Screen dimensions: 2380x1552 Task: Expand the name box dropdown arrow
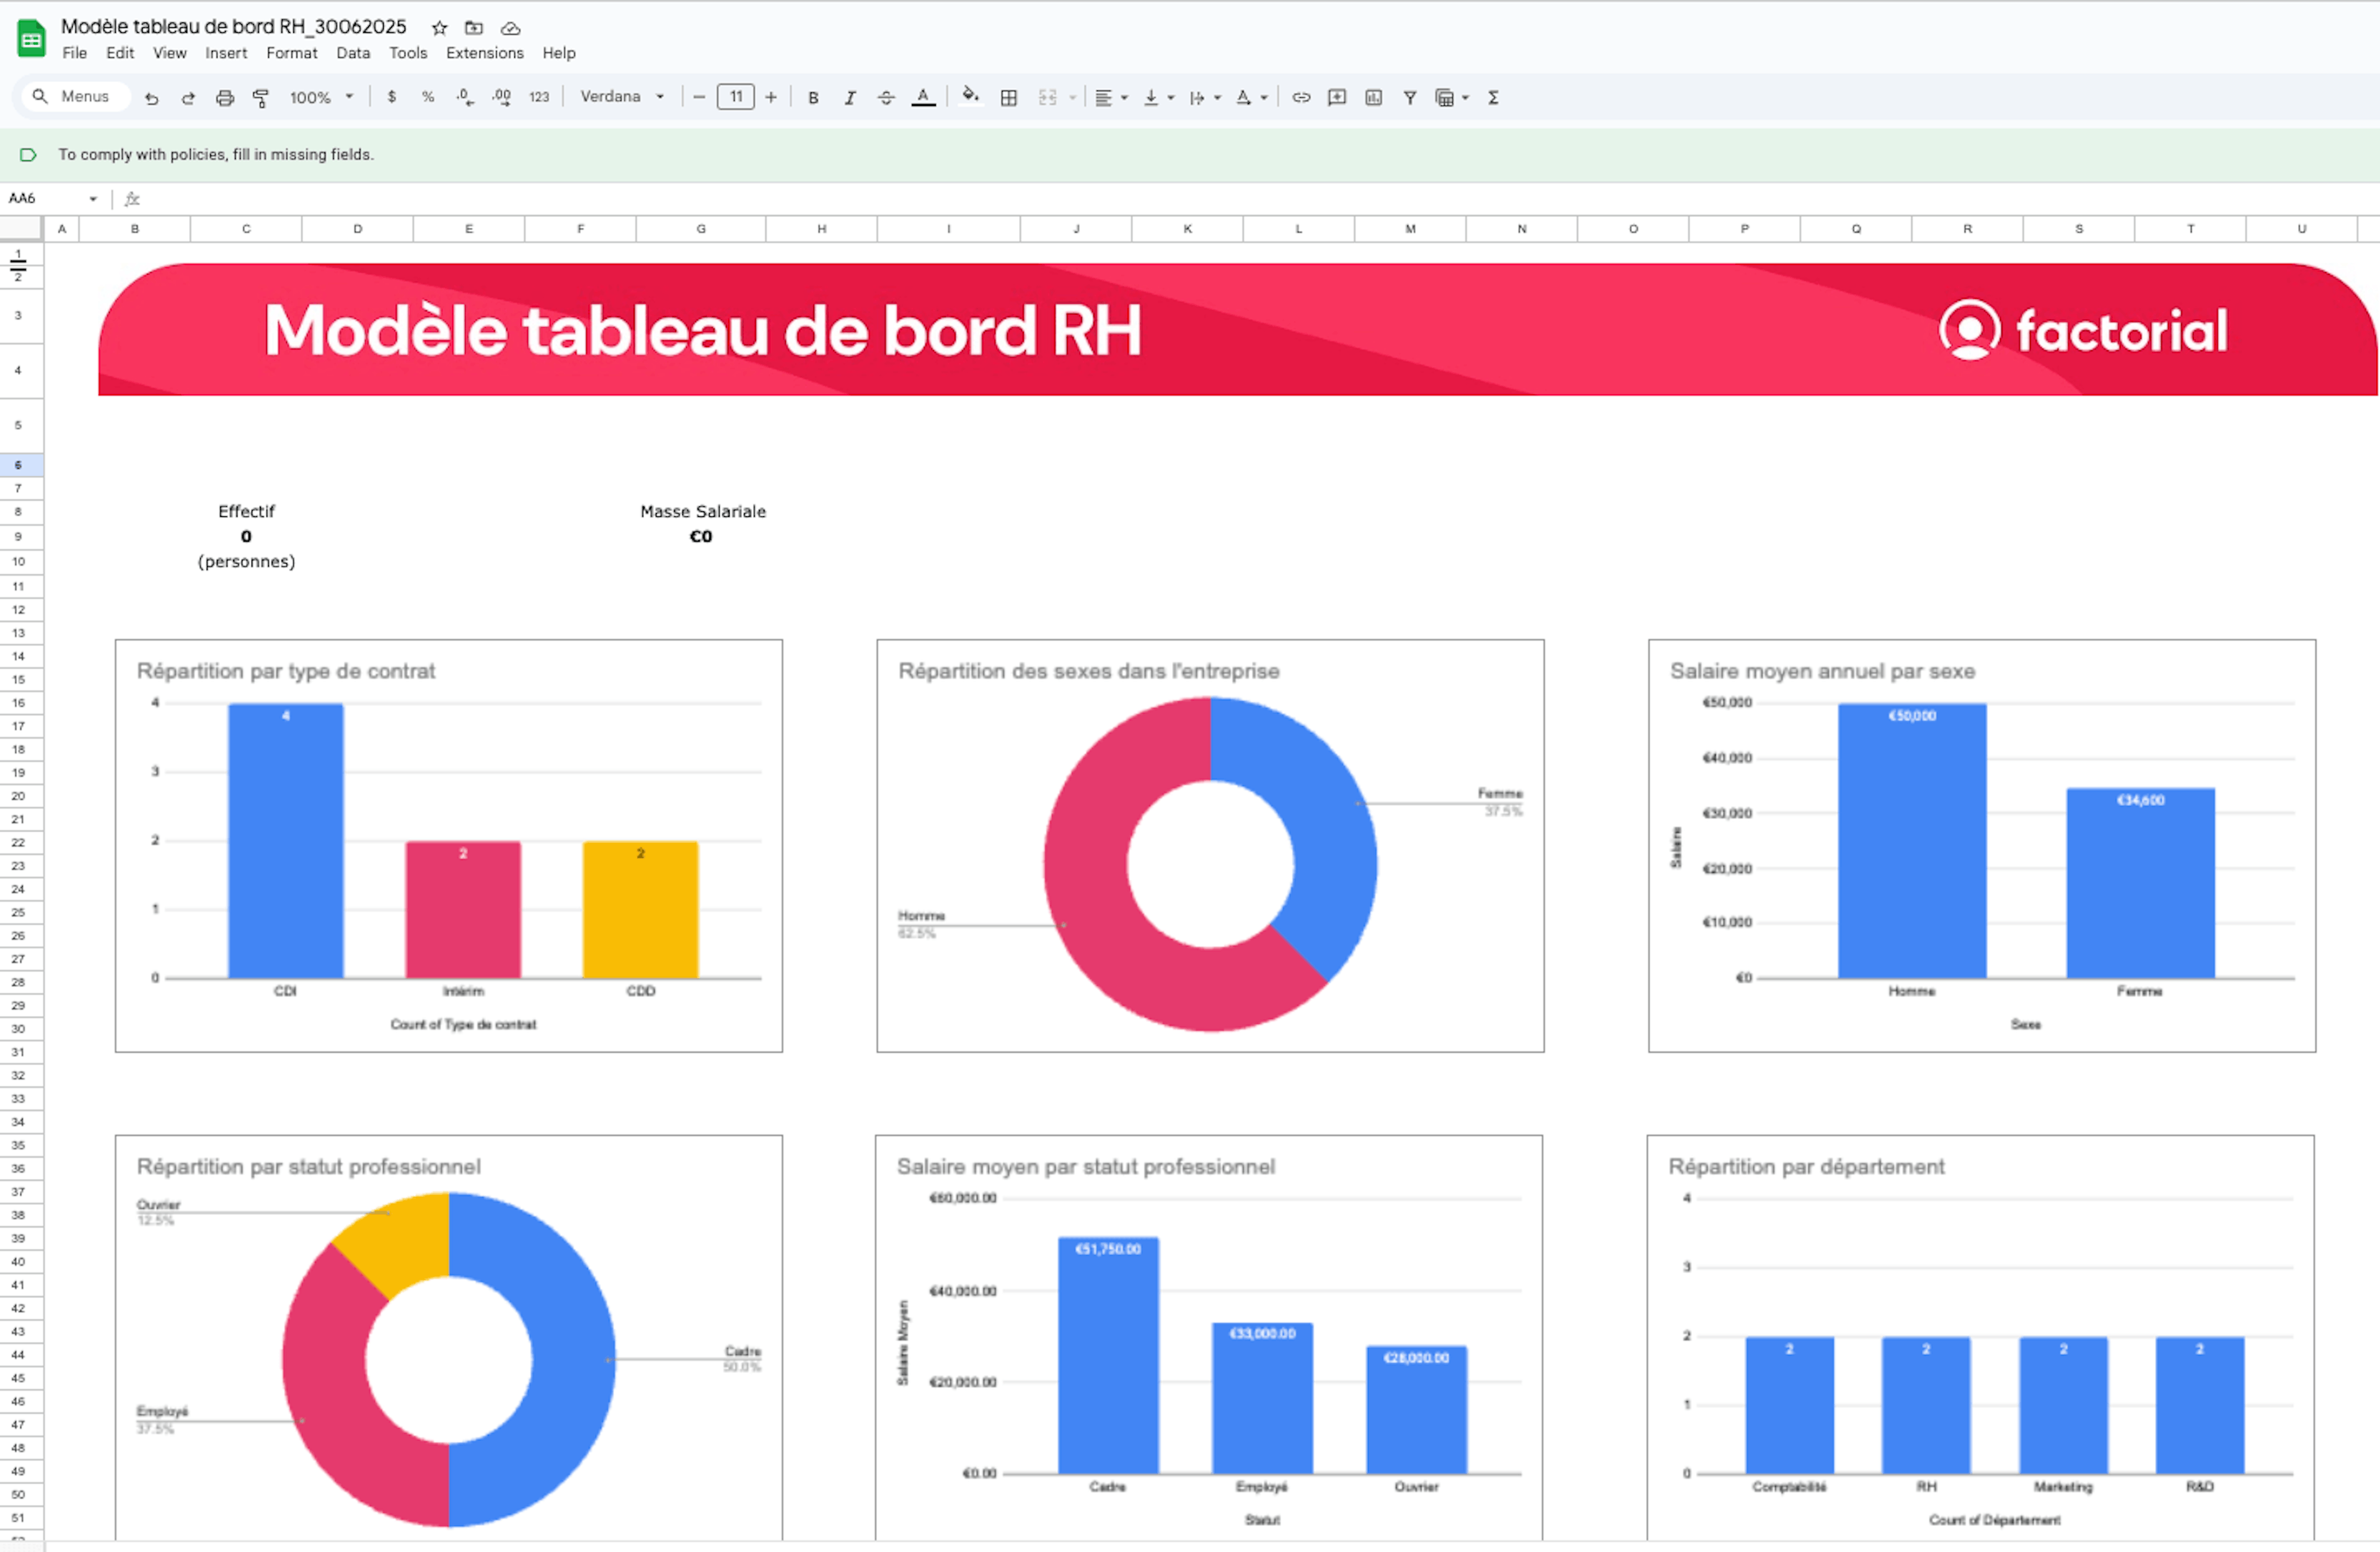coord(93,198)
